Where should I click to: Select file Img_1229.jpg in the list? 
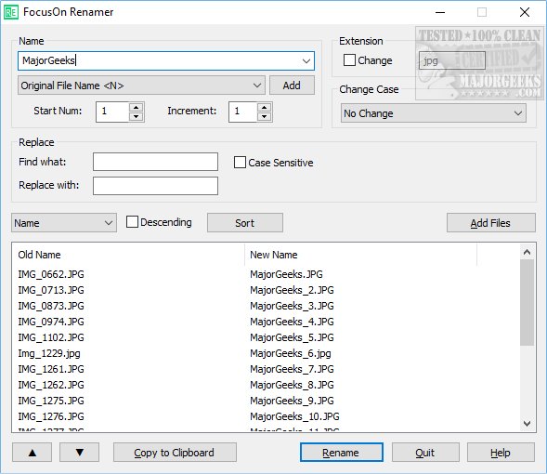(x=49, y=353)
